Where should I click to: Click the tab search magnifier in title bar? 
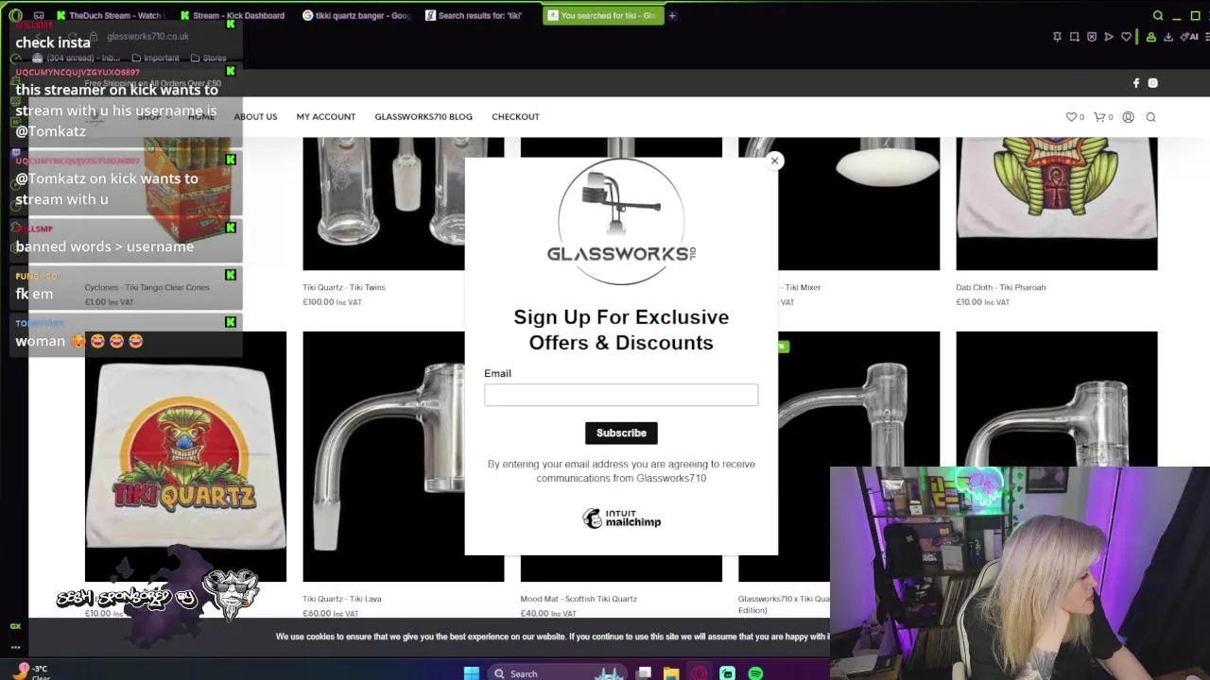[x=1158, y=15]
